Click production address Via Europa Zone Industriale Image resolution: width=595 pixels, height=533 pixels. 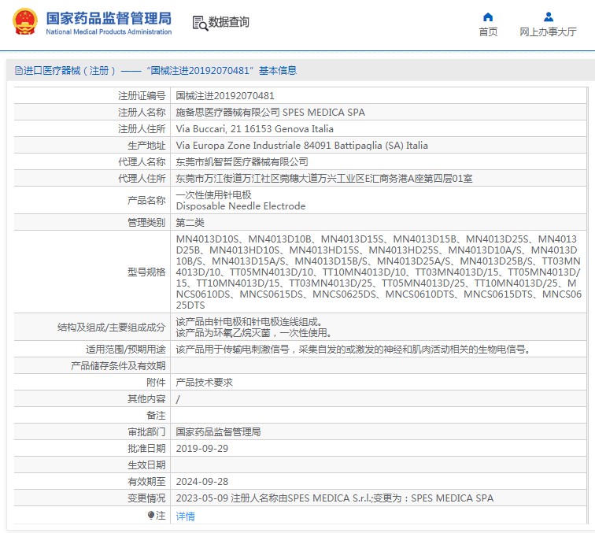(301, 146)
